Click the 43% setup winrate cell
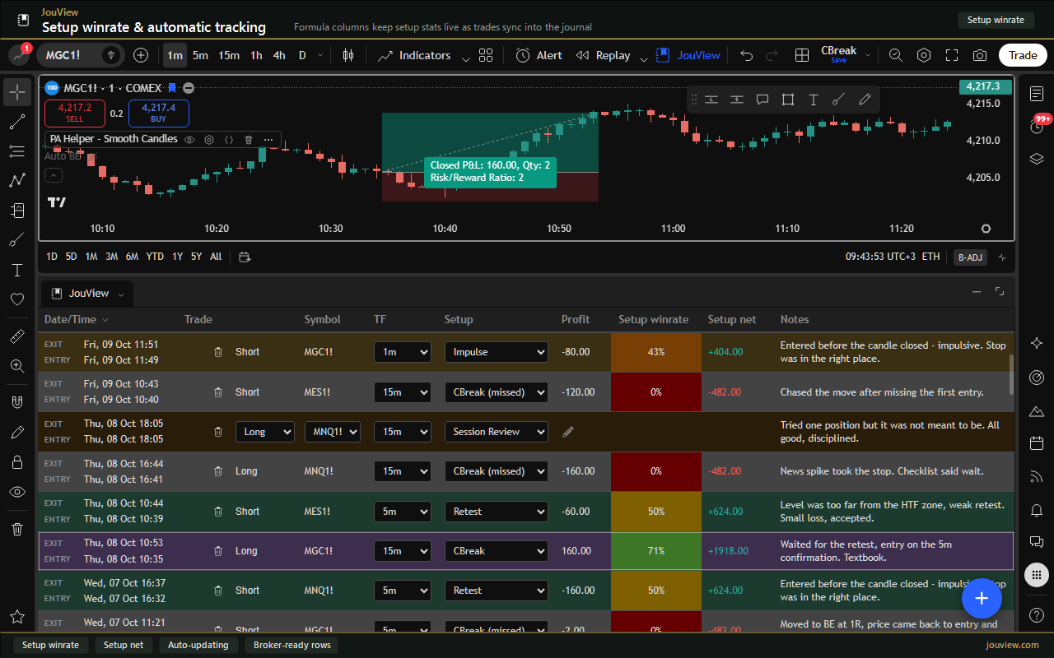 pyautogui.click(x=656, y=352)
